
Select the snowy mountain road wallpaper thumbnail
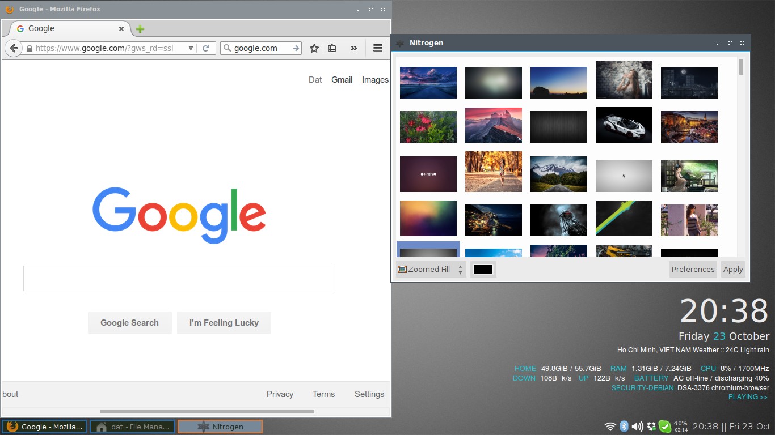[x=559, y=174]
